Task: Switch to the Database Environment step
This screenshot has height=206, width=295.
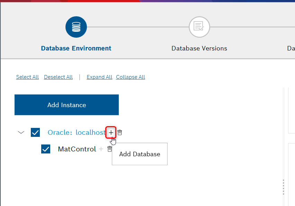Action: click(x=76, y=48)
